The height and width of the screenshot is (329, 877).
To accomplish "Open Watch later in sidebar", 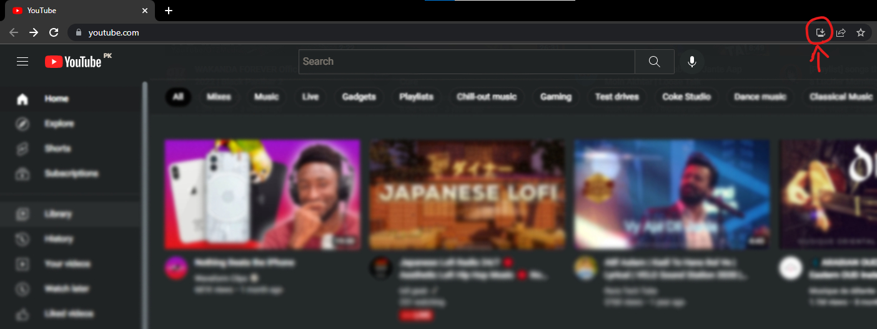I will tap(71, 288).
